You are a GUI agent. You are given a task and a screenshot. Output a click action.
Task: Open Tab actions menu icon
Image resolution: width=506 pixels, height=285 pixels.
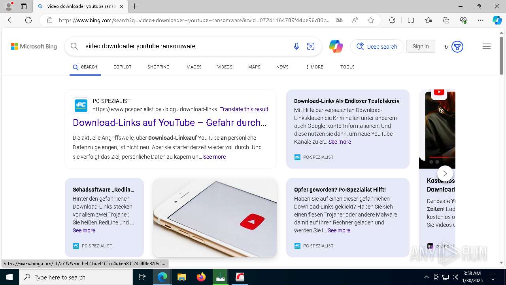pyautogui.click(x=24, y=6)
